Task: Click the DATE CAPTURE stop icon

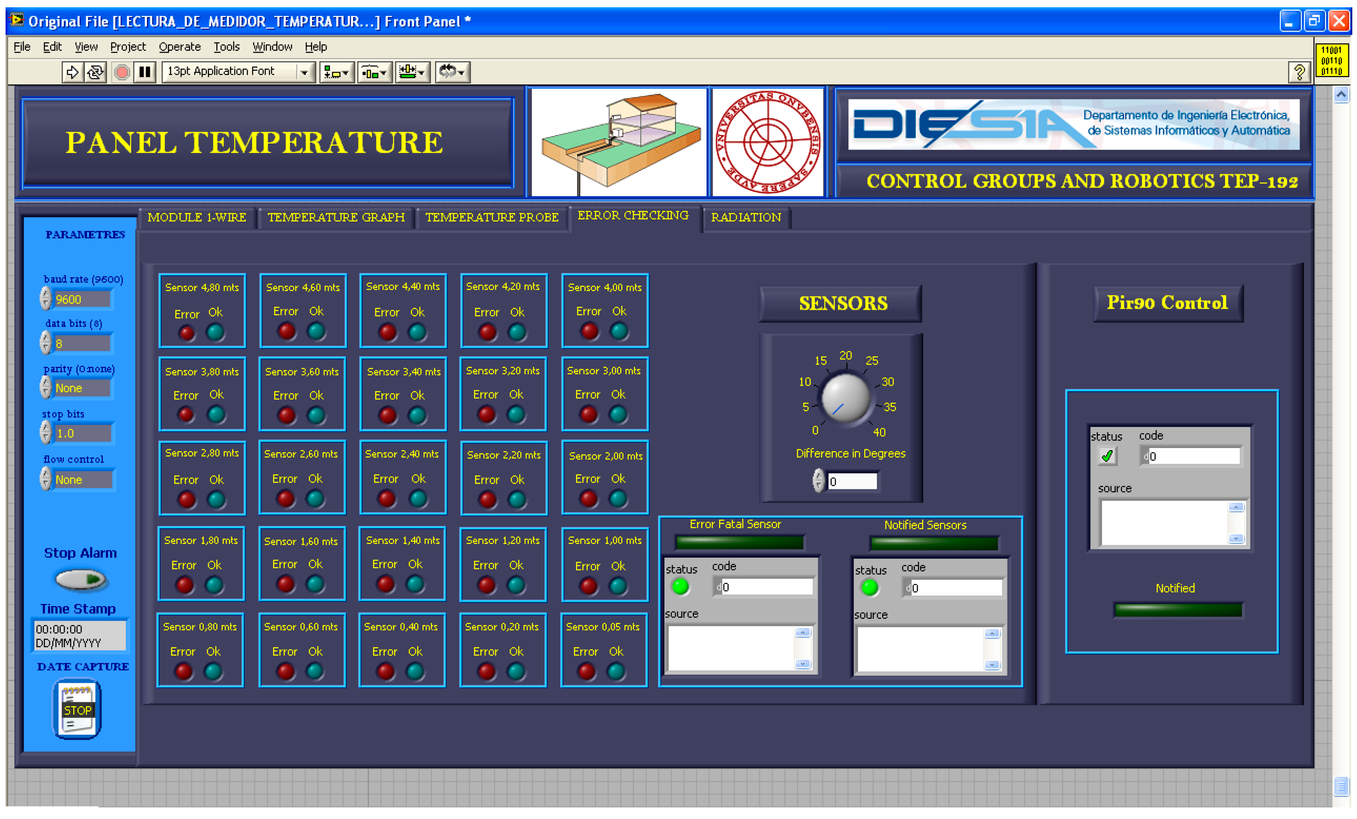Action: click(x=77, y=709)
